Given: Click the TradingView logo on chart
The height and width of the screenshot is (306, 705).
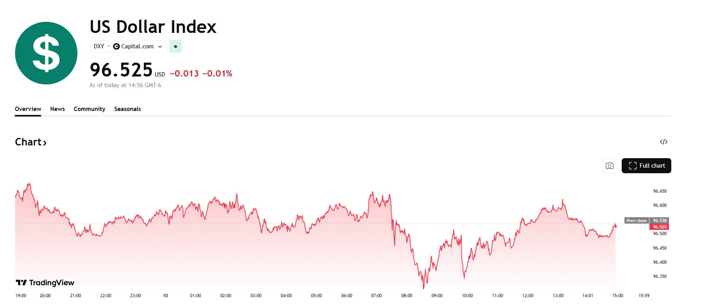Looking at the screenshot, I should [45, 283].
